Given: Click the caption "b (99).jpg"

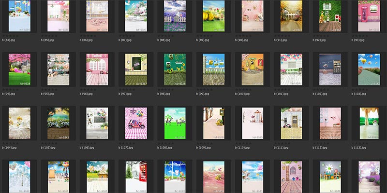Looking at the screenshot, I should tap(203, 94).
